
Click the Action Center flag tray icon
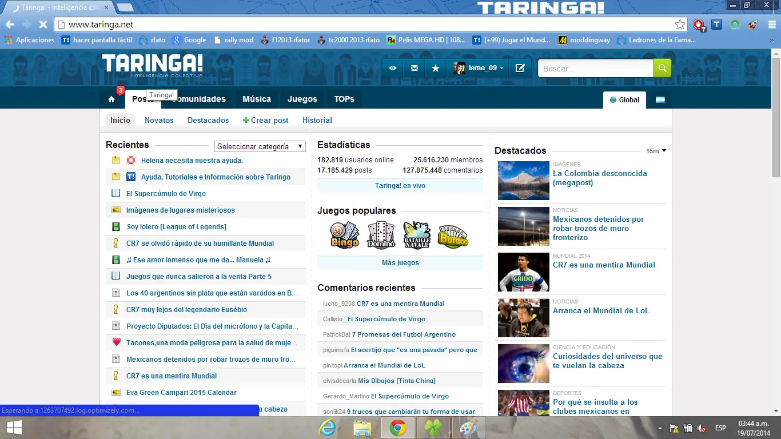coord(674,428)
